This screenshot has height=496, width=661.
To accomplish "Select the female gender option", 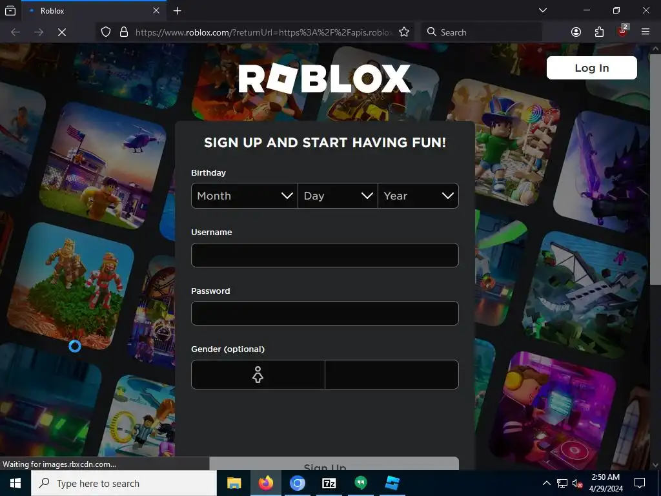I will (x=258, y=375).
